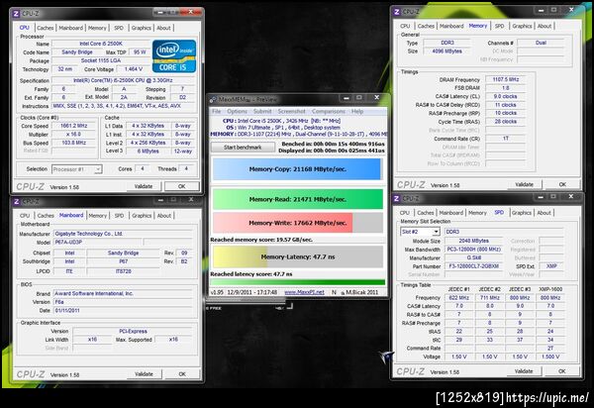Screen dimensions: 594x408
Task: Click the Start benchmark button
Action: (243, 148)
